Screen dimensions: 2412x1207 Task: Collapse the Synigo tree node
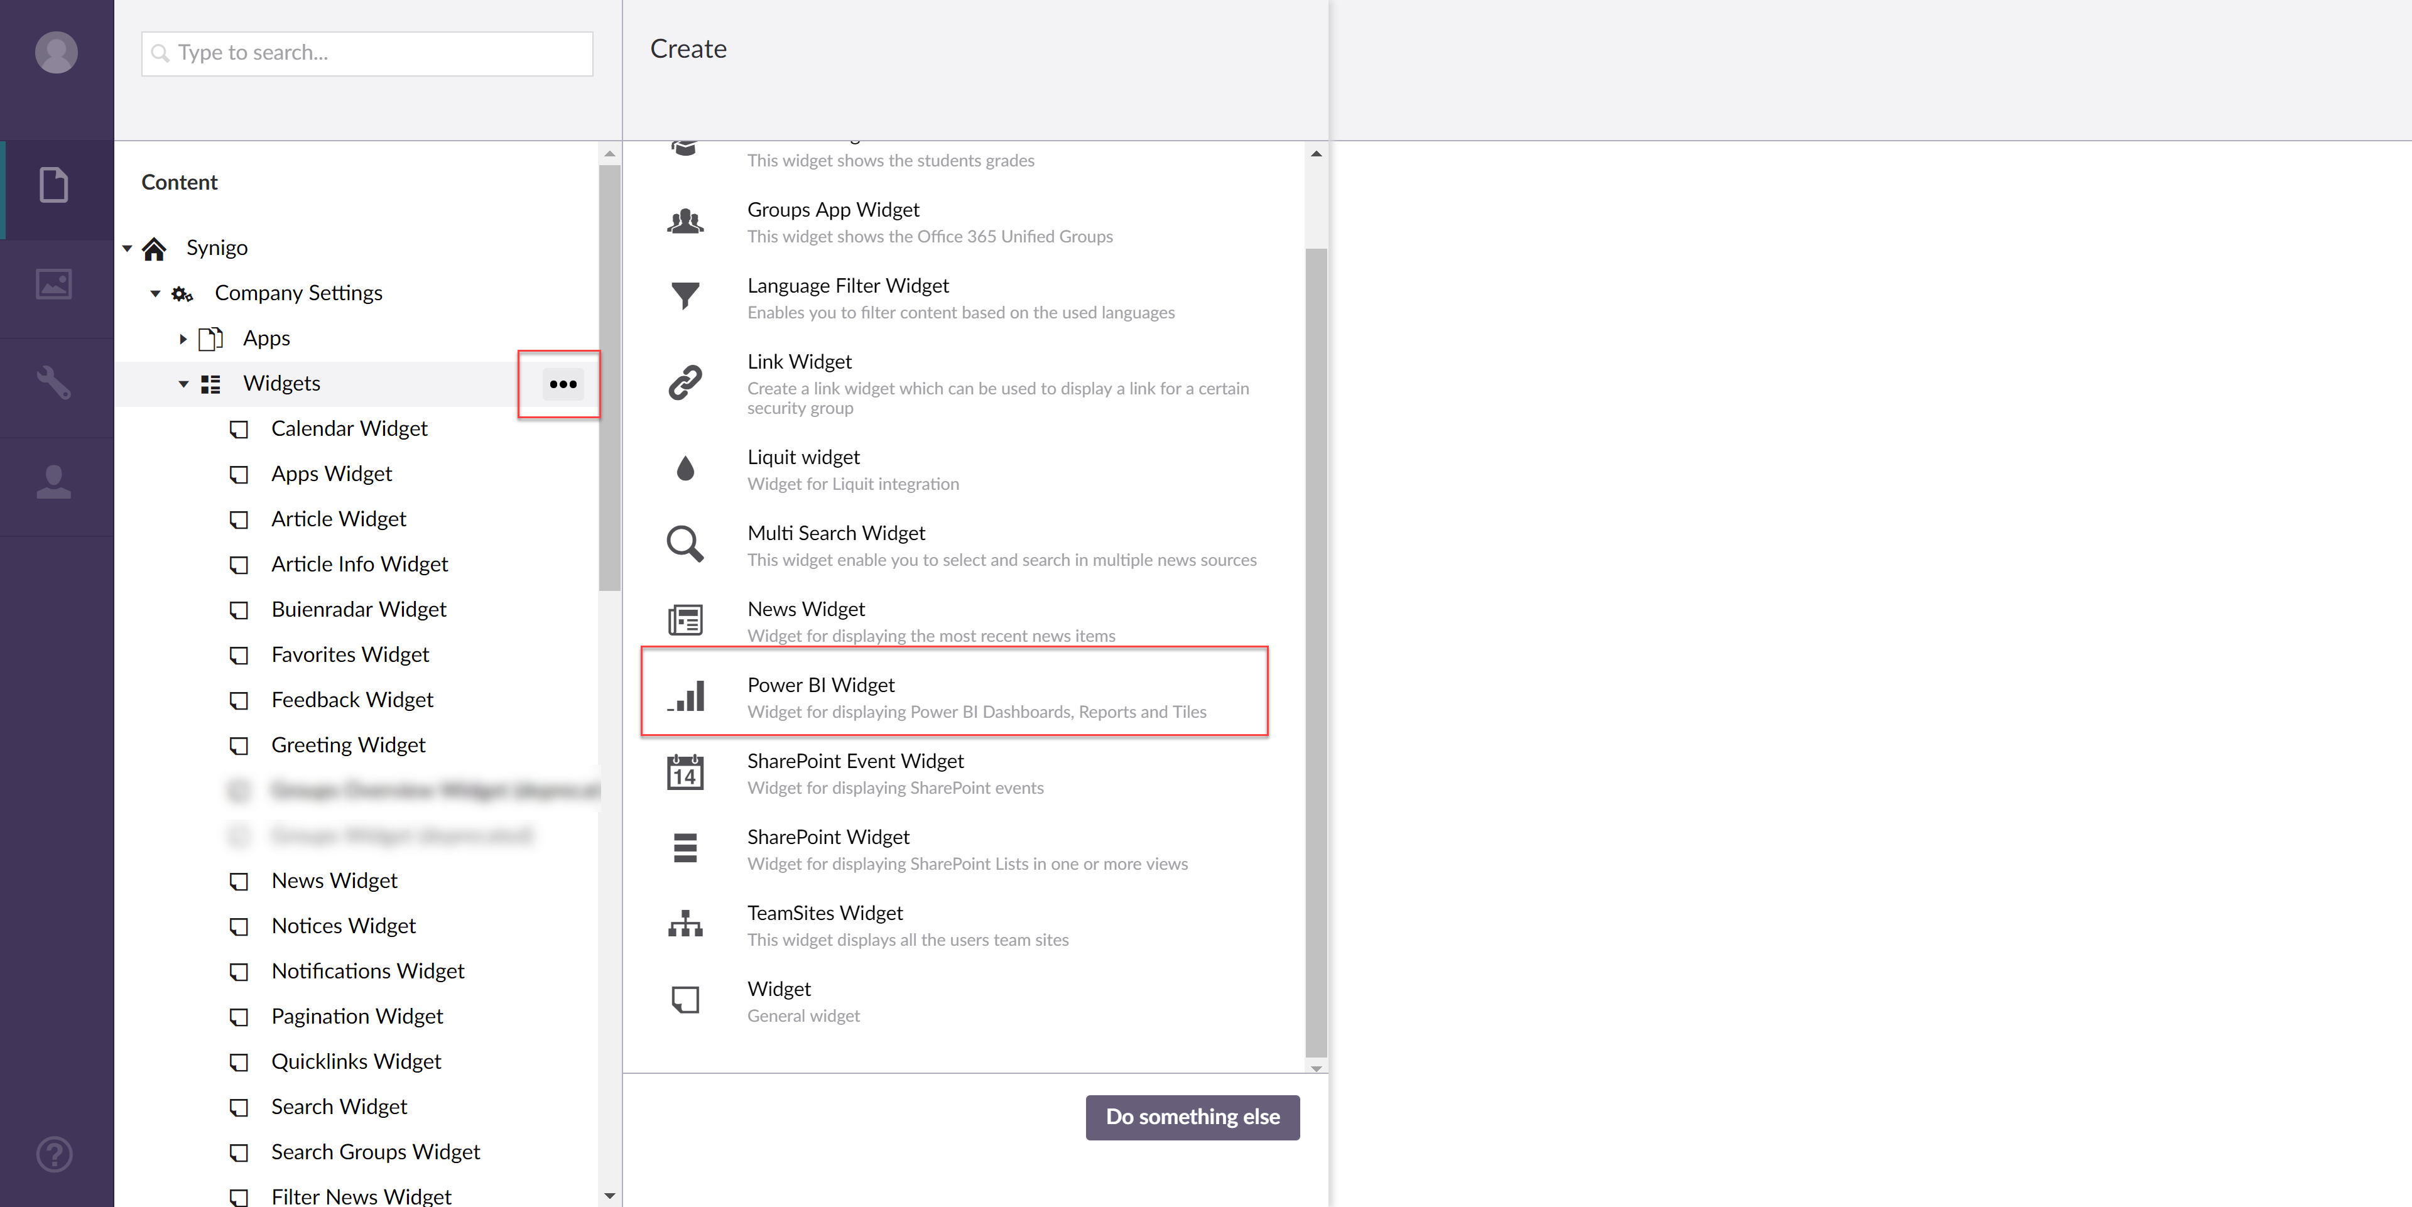(x=128, y=248)
